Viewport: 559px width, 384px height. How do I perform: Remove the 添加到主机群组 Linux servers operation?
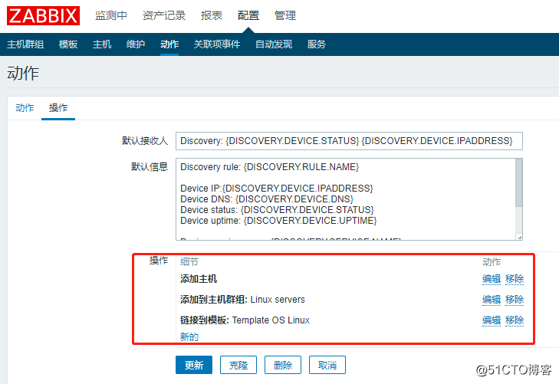tap(515, 300)
